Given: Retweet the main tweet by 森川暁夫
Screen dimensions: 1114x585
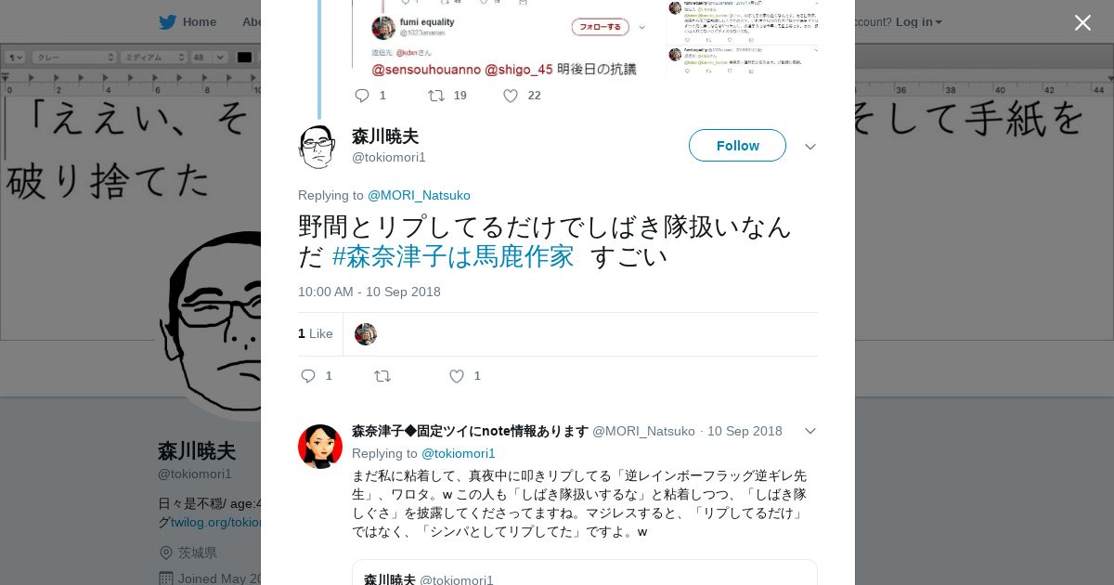Looking at the screenshot, I should 382,376.
